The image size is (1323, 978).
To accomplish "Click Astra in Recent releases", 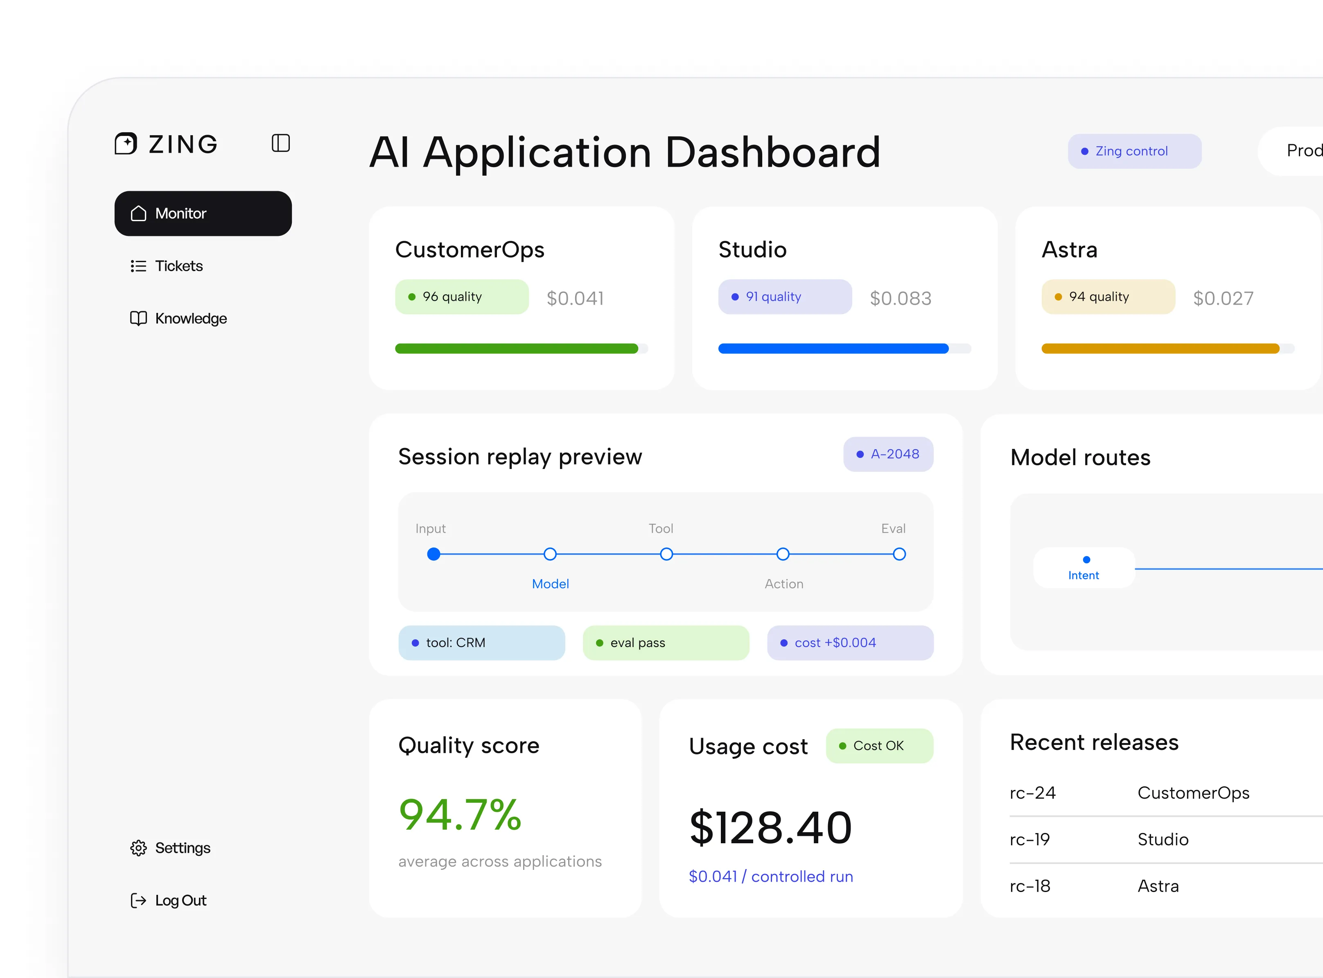I will (x=1158, y=887).
